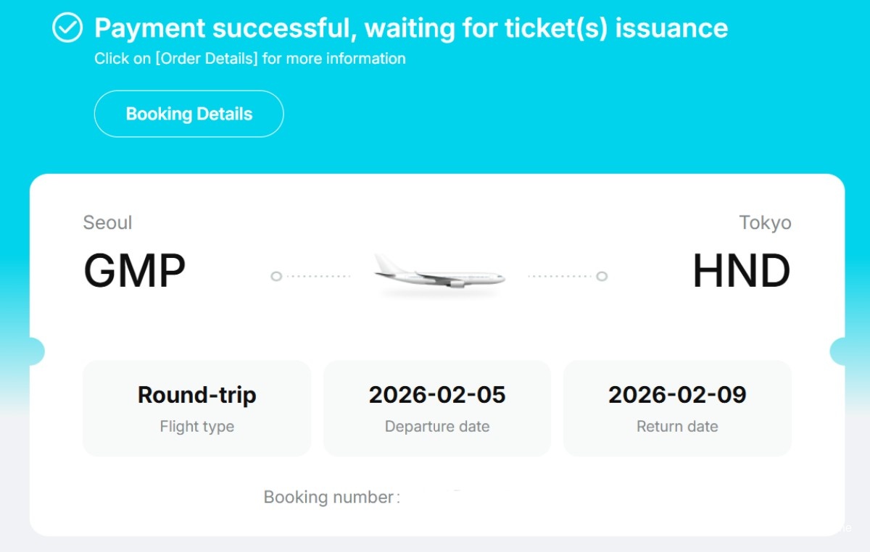Click the return date 2026-02-09 card

click(x=677, y=408)
